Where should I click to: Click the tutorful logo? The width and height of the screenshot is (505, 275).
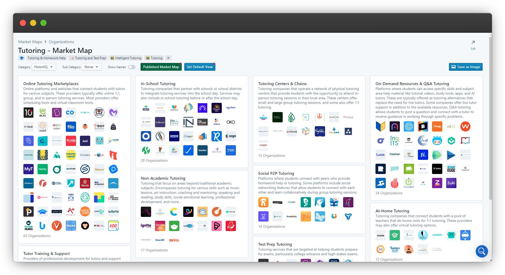click(x=113, y=212)
